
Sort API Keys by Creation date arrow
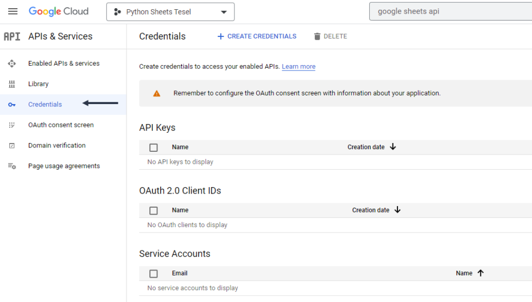(x=393, y=147)
